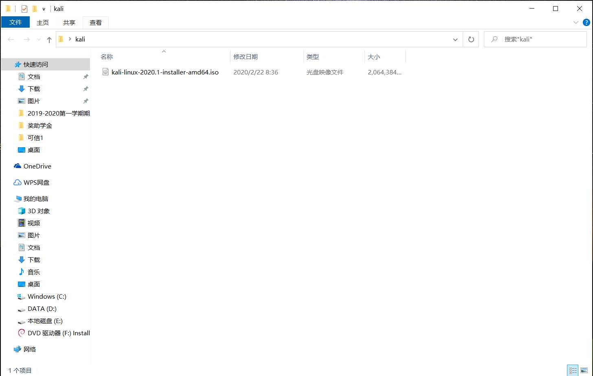Viewport: 593px width, 376px height.
Task: Switch to details view in status bar
Action: [x=573, y=370]
